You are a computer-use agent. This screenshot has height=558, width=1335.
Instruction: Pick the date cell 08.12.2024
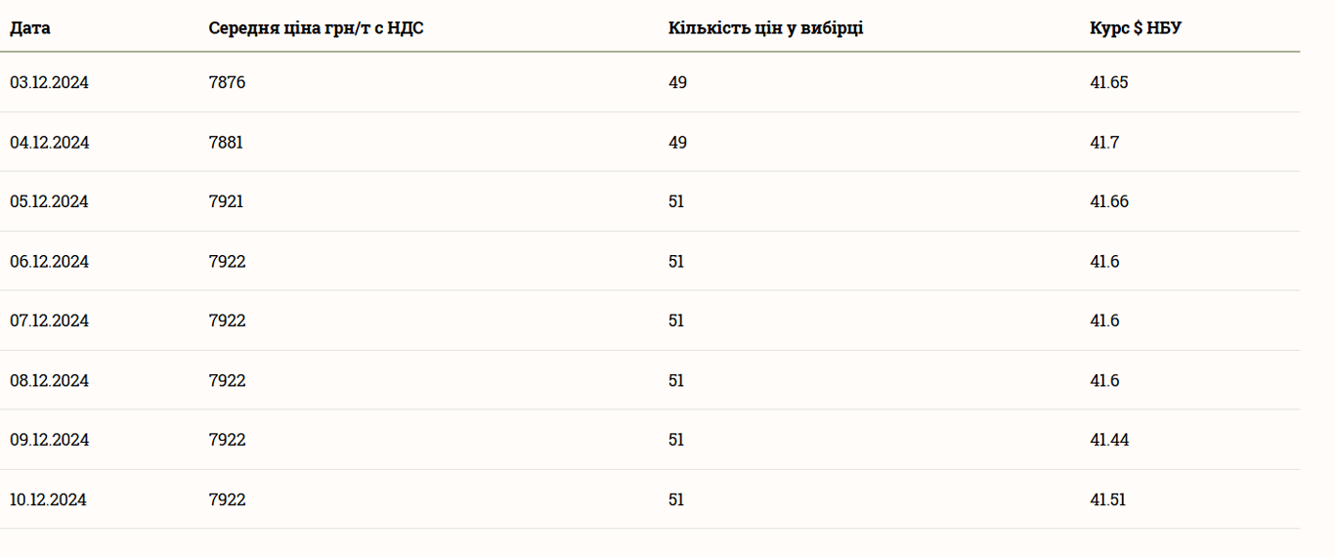[49, 381]
